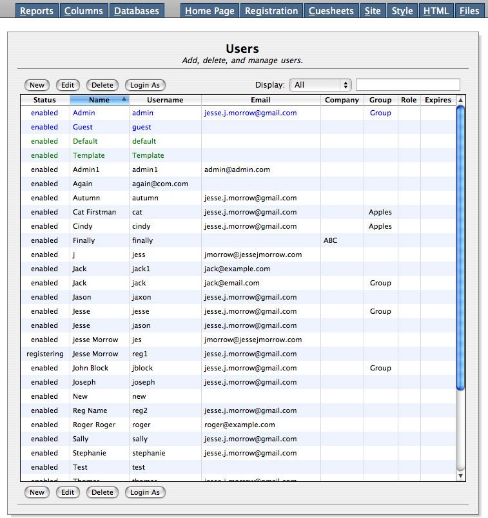The width and height of the screenshot is (488, 518).
Task: Go to the Home Page tab
Action: tap(210, 11)
